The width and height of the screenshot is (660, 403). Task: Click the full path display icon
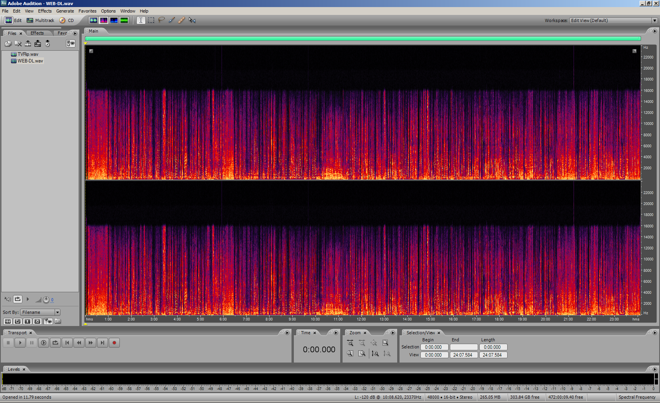58,321
